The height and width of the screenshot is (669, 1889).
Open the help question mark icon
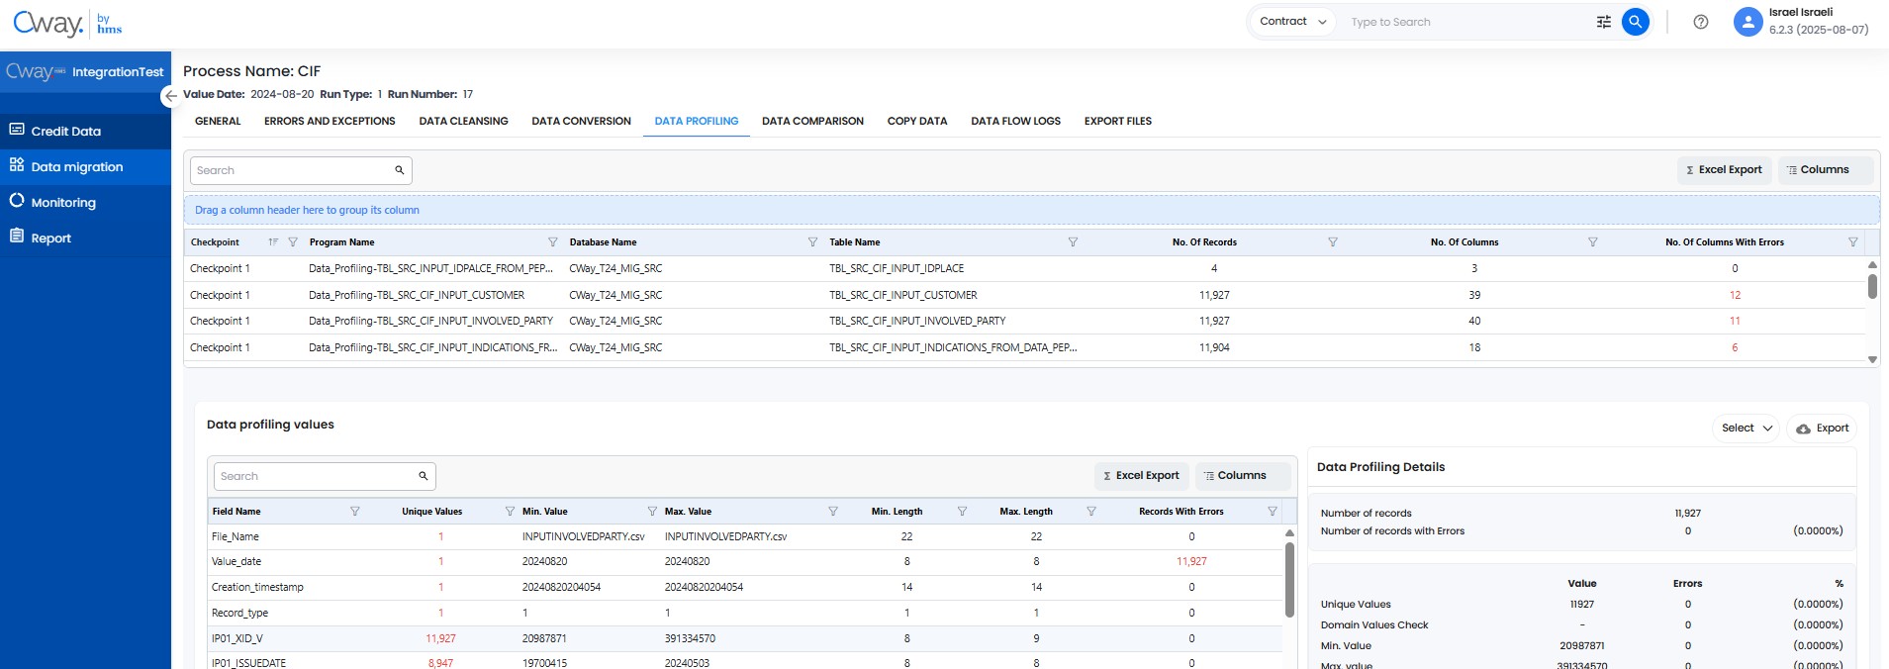click(x=1701, y=22)
